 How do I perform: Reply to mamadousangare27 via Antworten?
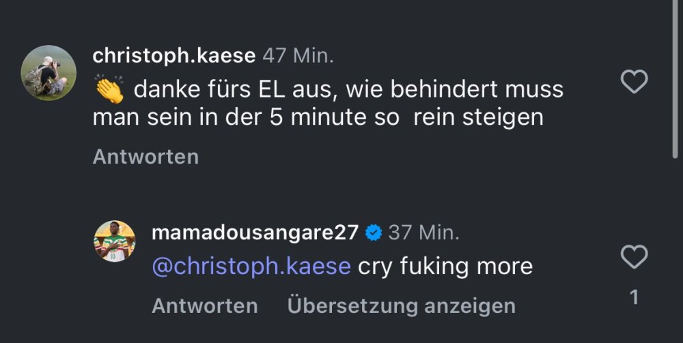(x=204, y=306)
